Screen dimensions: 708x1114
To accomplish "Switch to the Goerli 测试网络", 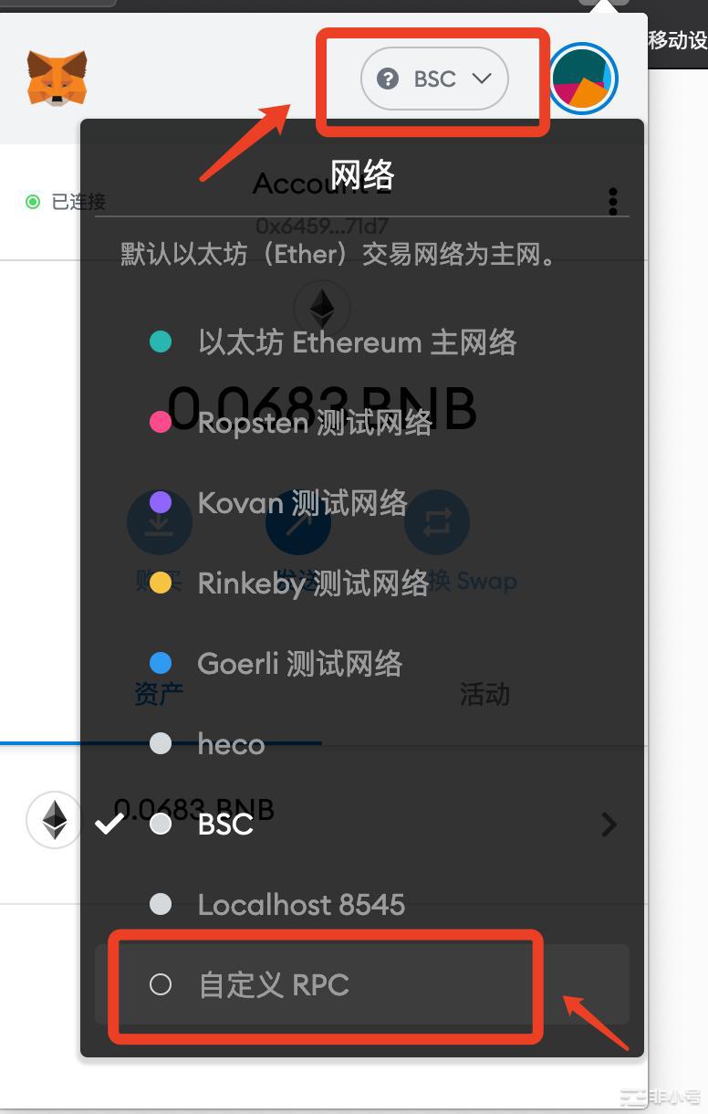I will [x=299, y=663].
